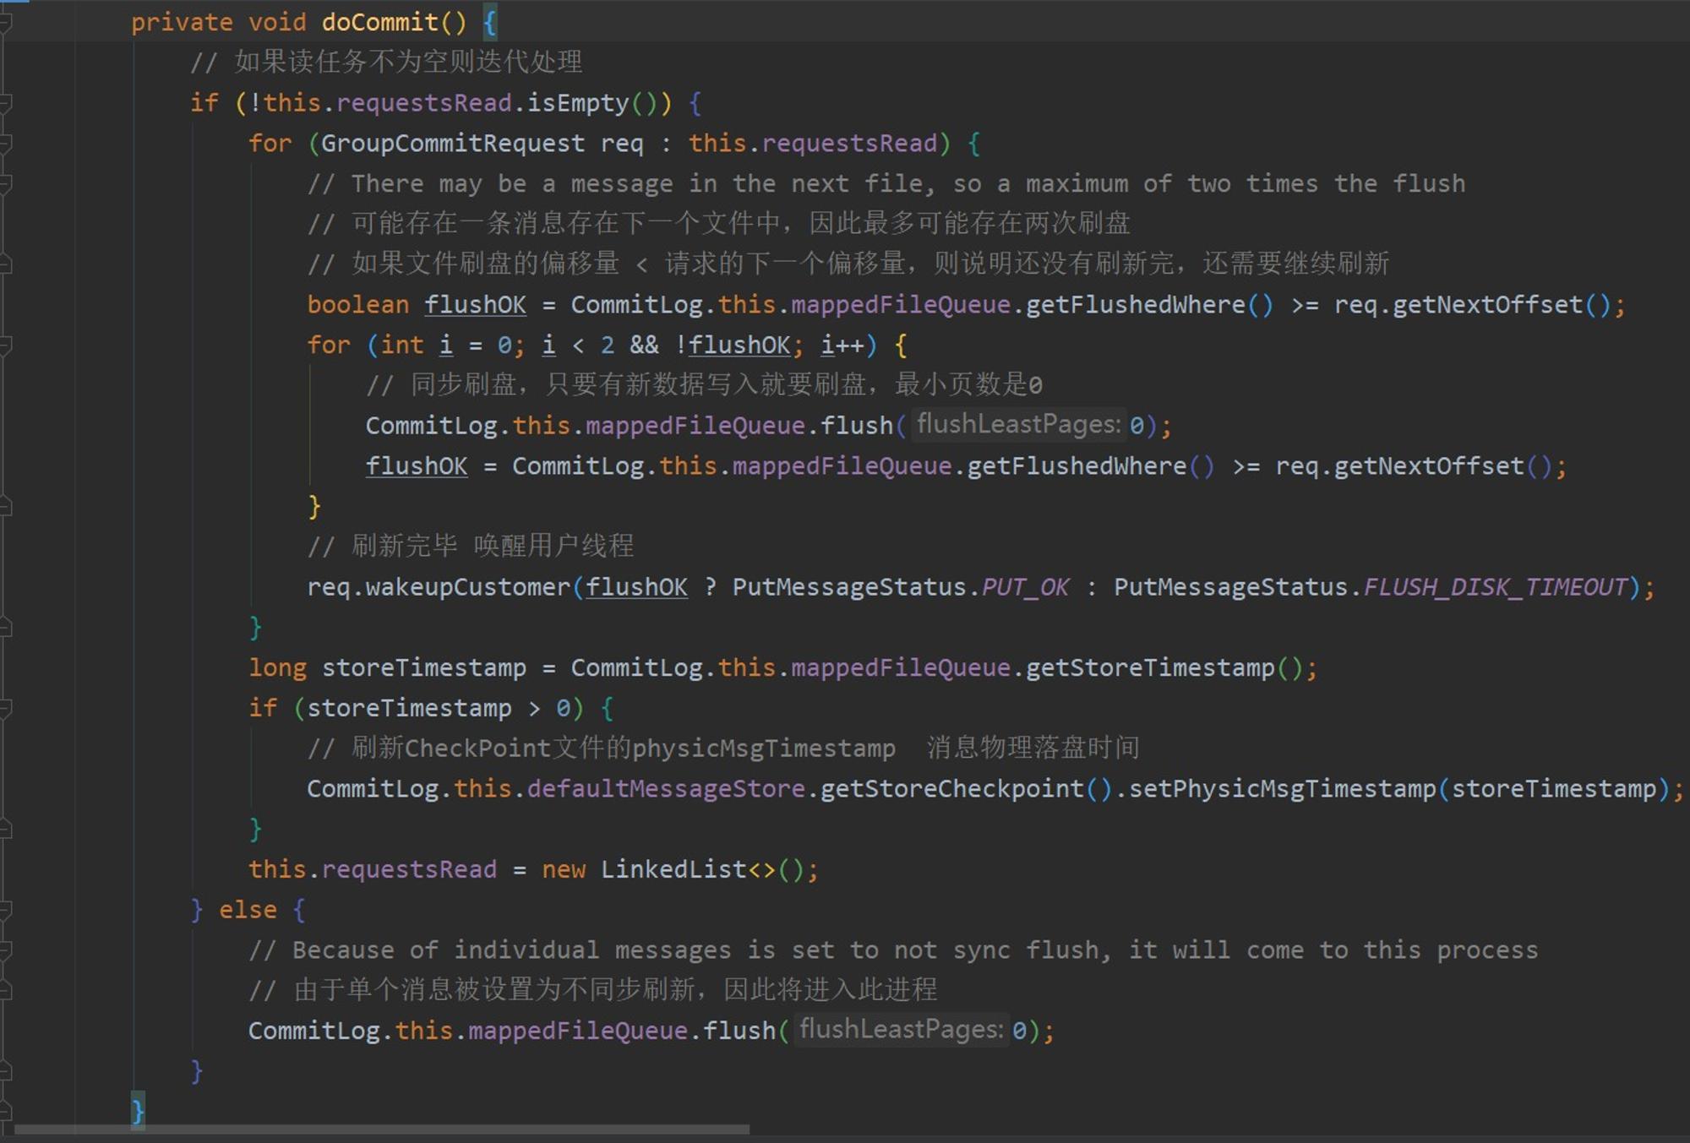Click comment 可能存在一条消息存在下一个文件中
Image resolution: width=1690 pixels, height=1143 pixels.
click(543, 224)
